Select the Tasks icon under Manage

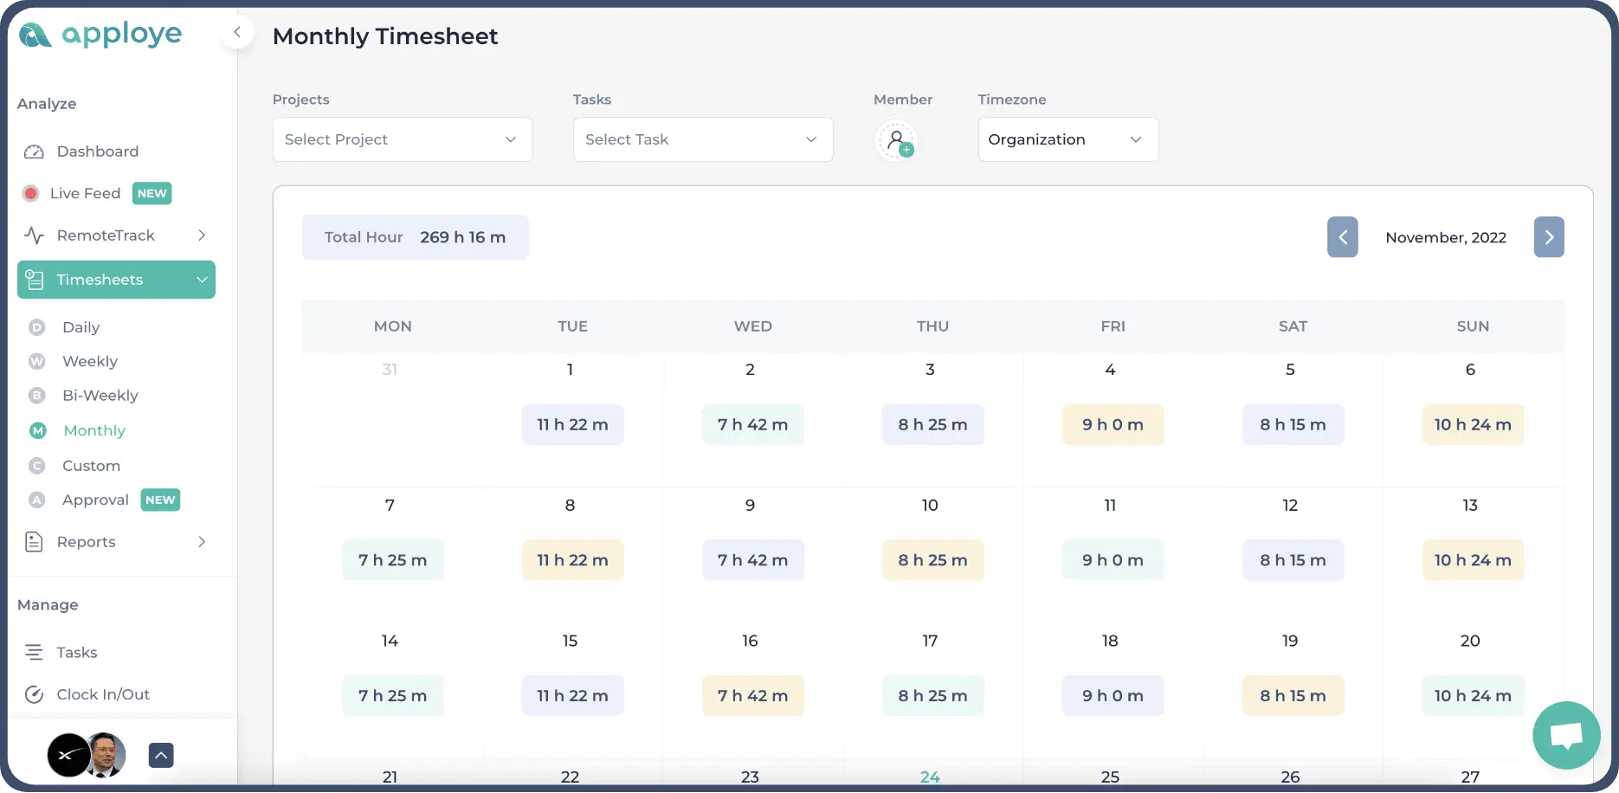[x=33, y=652]
